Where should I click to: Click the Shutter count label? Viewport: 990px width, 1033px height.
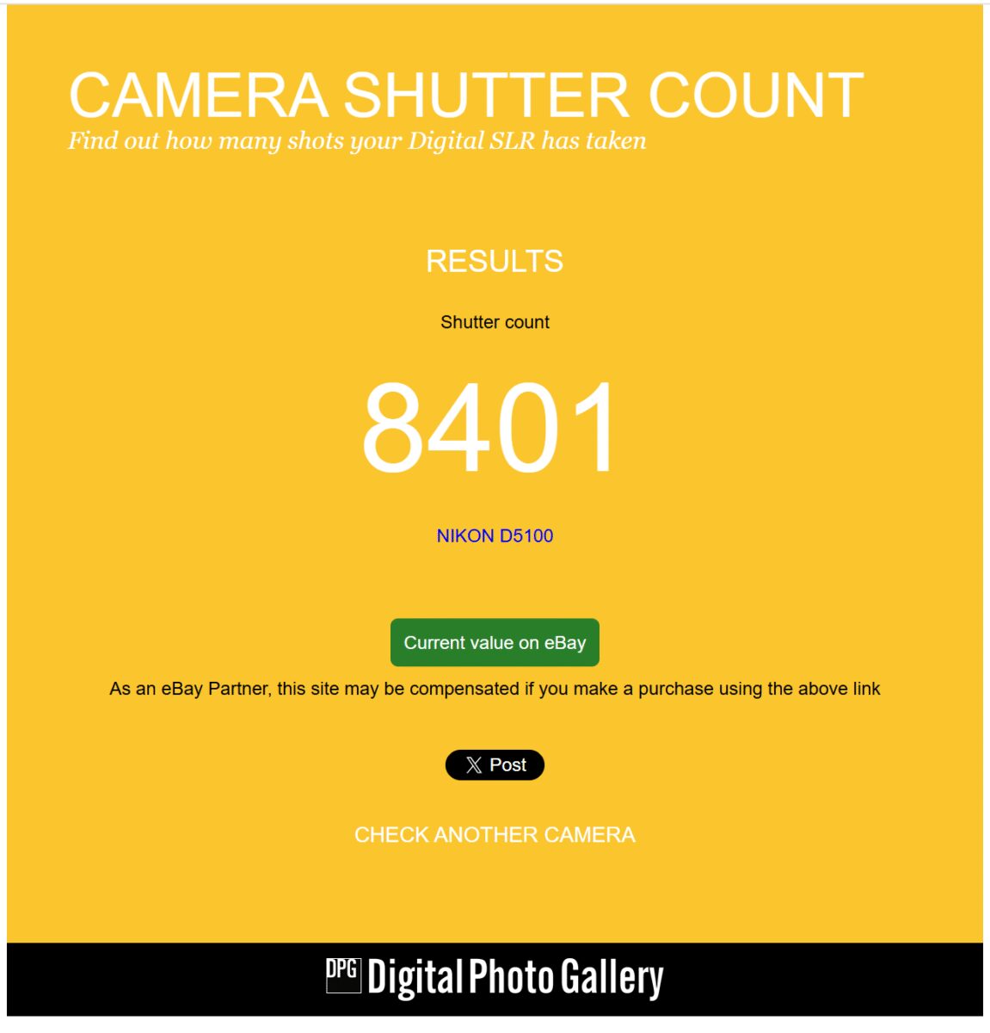[495, 322]
